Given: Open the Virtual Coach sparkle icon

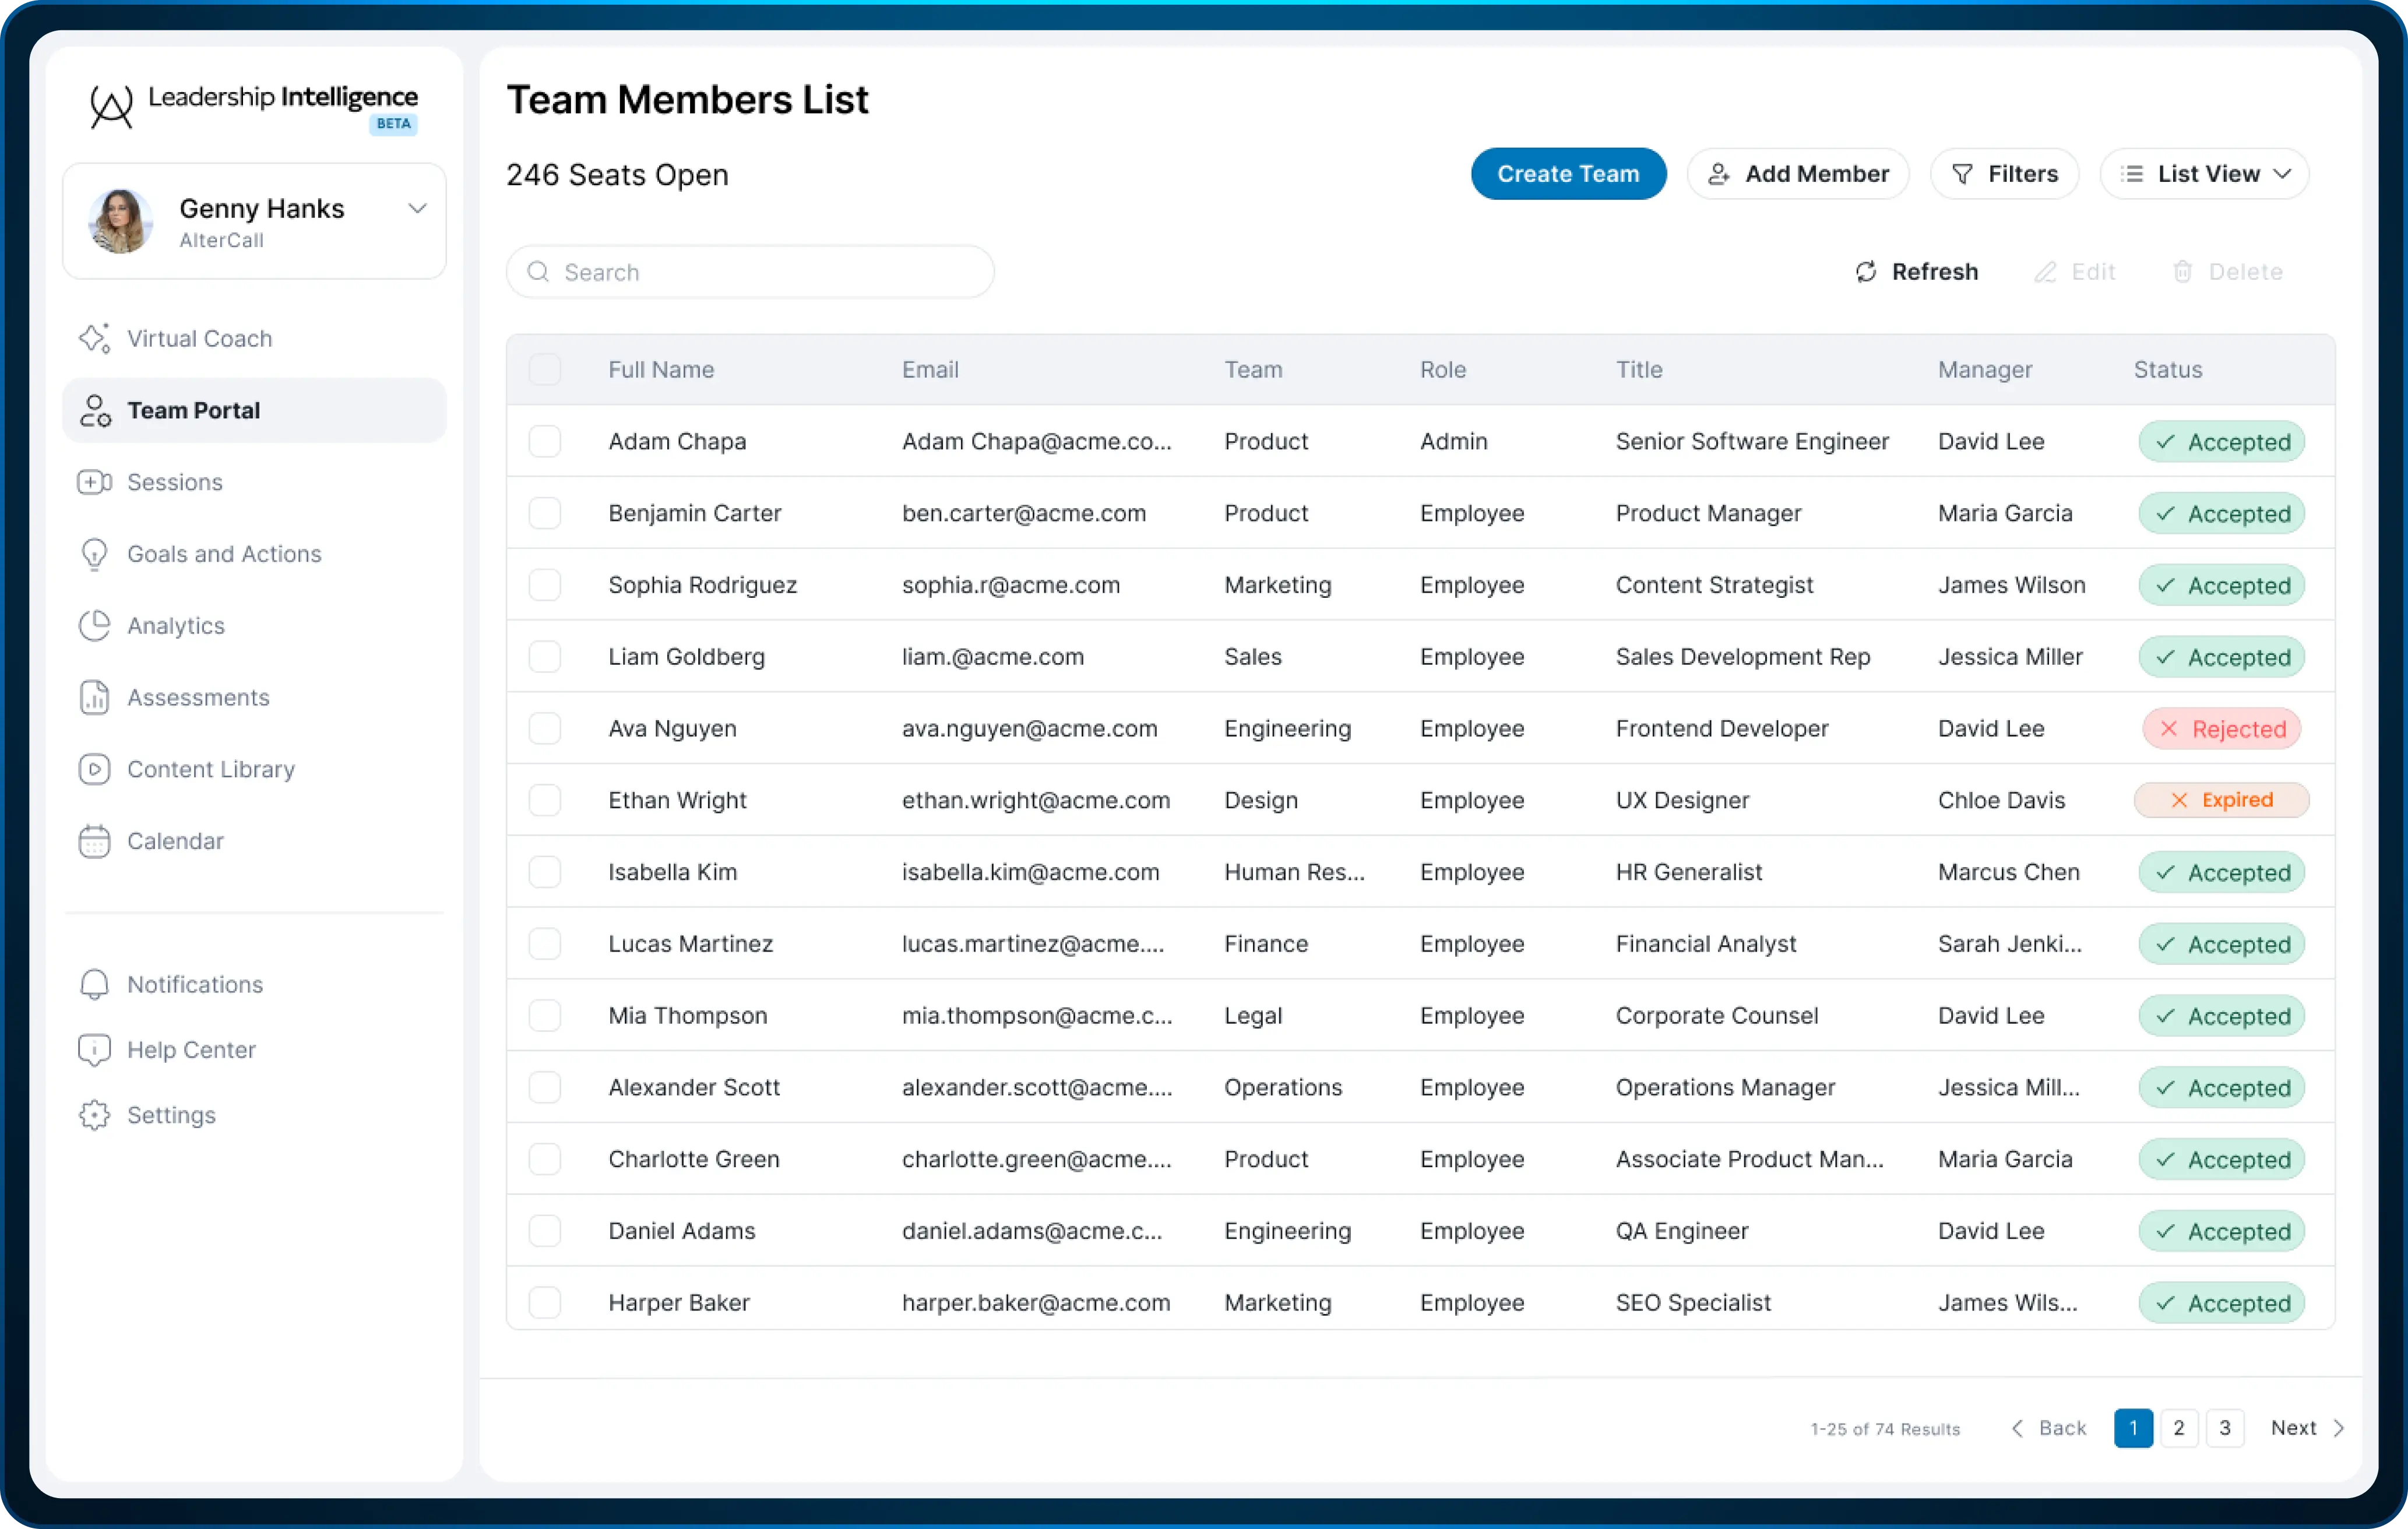Looking at the screenshot, I should [x=94, y=338].
